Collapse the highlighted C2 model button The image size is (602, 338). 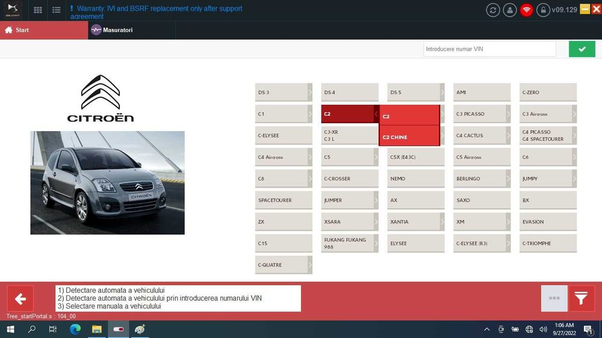coord(350,114)
